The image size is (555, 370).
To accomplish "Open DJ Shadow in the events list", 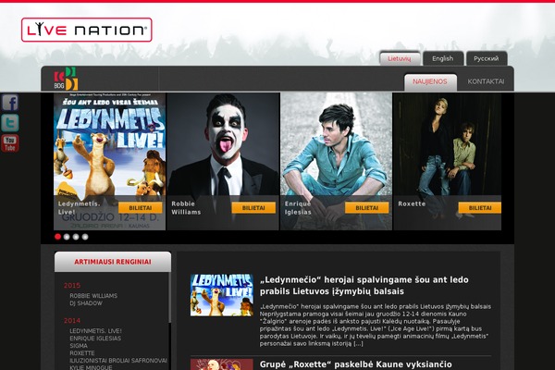I will point(86,303).
